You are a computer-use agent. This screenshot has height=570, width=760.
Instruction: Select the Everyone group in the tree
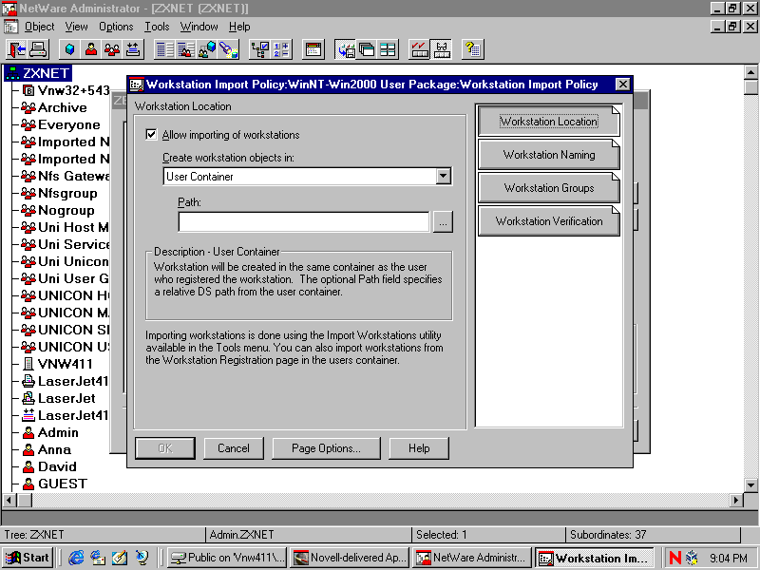tap(61, 124)
